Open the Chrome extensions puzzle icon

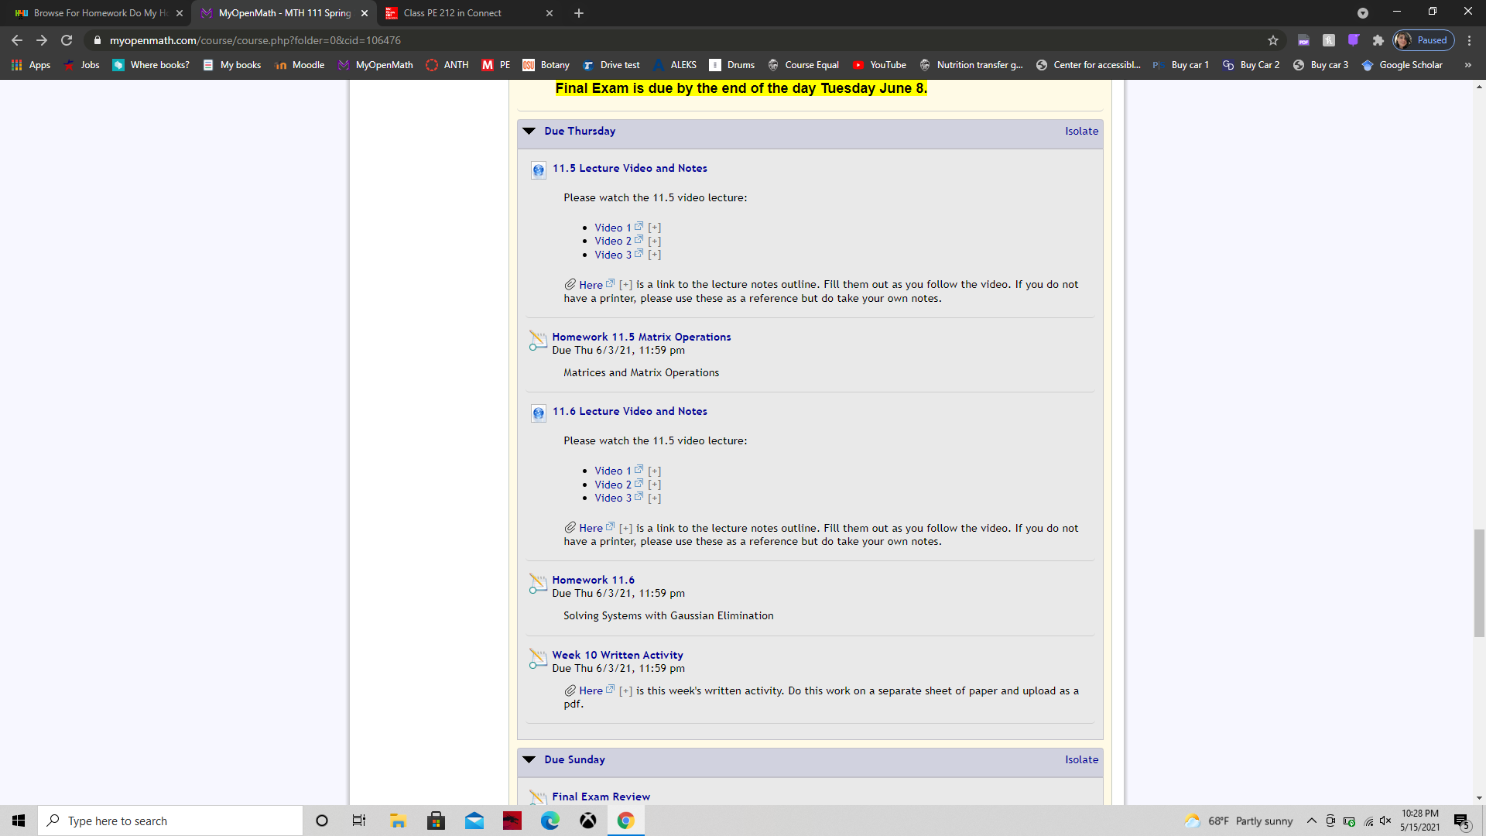click(x=1378, y=40)
